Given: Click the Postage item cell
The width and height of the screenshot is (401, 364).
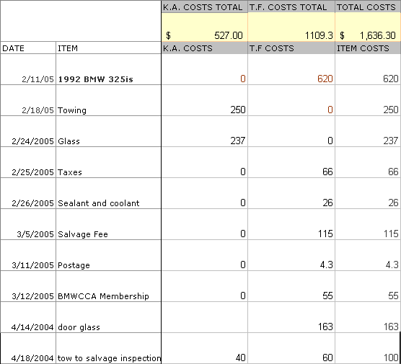Looking at the screenshot, I should pyautogui.click(x=108, y=255).
